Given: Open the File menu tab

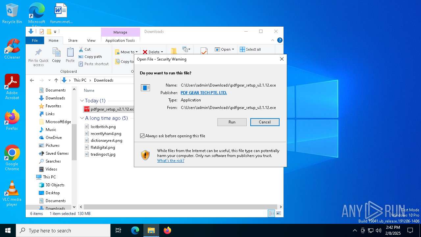Looking at the screenshot, I should tap(35, 40).
